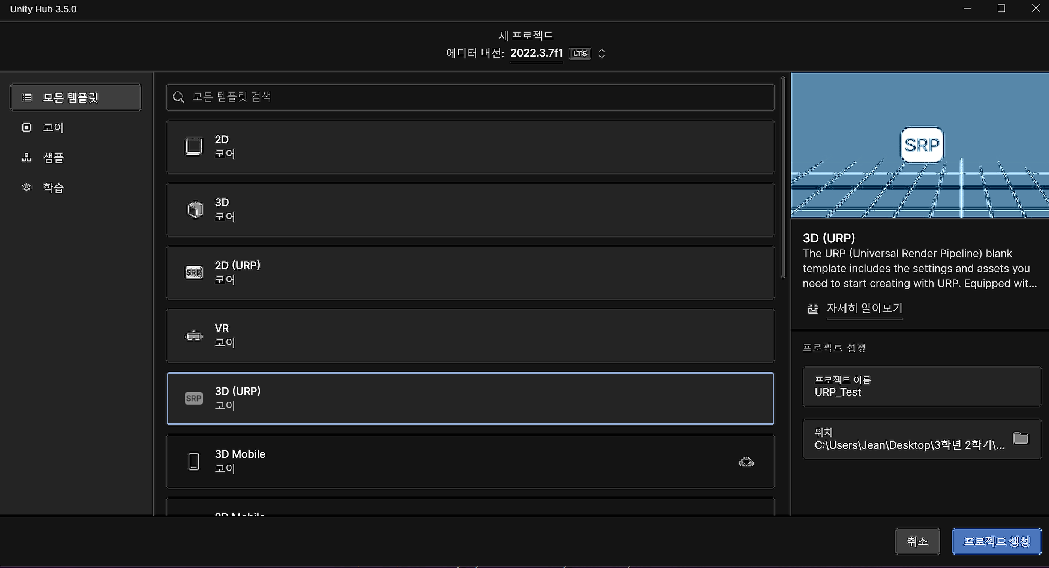This screenshot has height=568, width=1049.
Task: Open the editor version 2022.3.7f1 selector
Action: (x=536, y=53)
